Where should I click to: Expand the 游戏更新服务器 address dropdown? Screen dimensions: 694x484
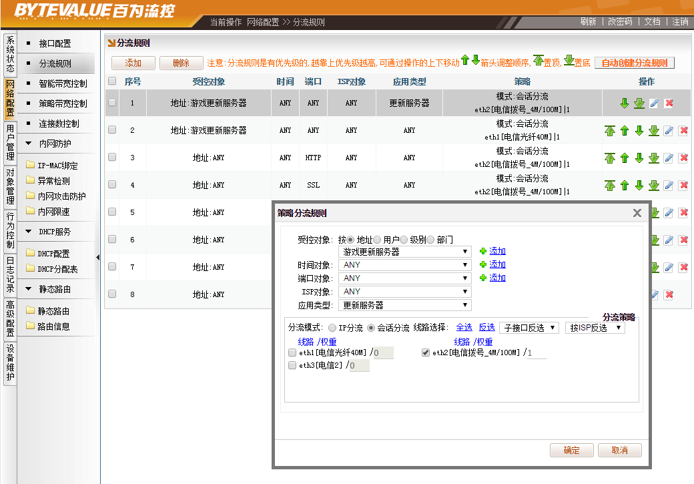pyautogui.click(x=405, y=252)
